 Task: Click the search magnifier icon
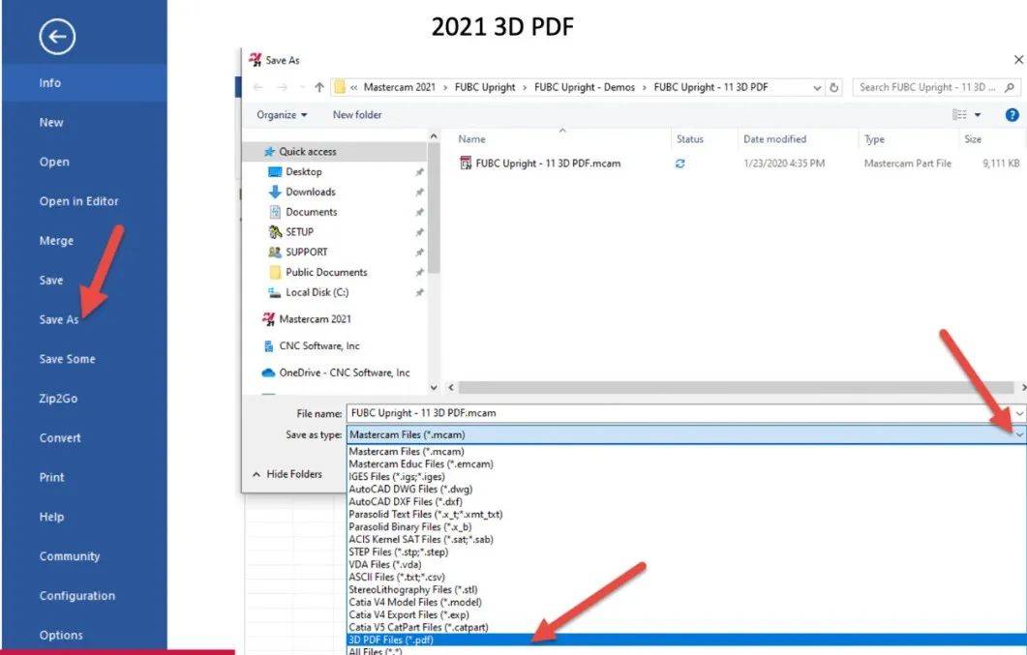click(1010, 87)
